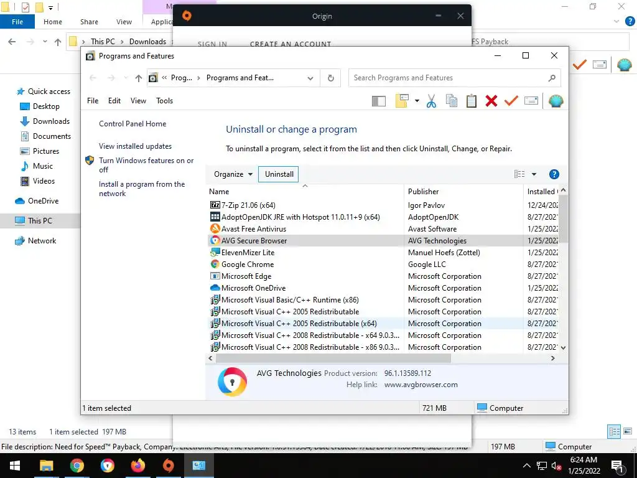Viewport: 637px width, 478px height.
Task: Click the Email toolbar icon in Programs and Features
Action: click(x=531, y=101)
